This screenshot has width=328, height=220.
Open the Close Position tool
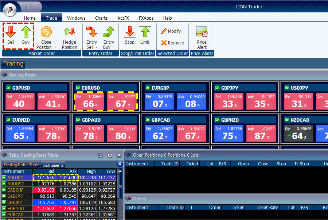pos(46,38)
